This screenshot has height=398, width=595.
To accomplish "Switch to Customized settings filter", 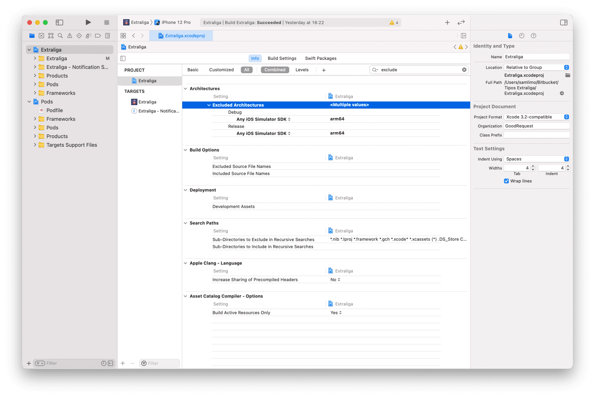I will [x=221, y=70].
